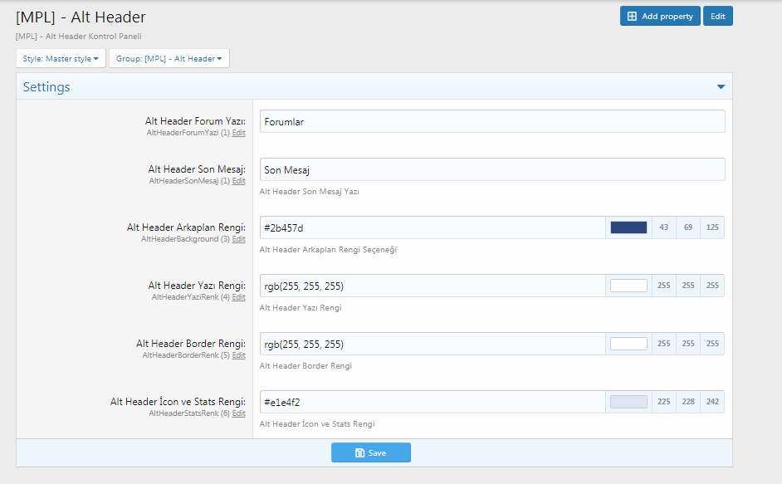Open the light gray Stats Rengi swatch
The width and height of the screenshot is (782, 484).
pyautogui.click(x=628, y=402)
